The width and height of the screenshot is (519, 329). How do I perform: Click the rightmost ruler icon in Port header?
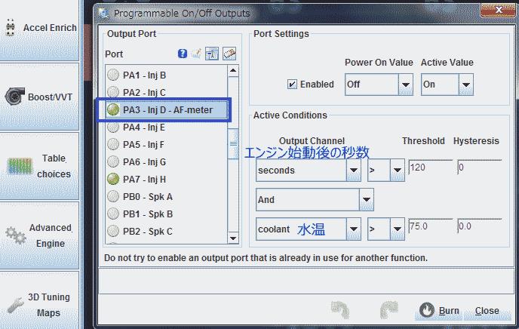pos(229,54)
